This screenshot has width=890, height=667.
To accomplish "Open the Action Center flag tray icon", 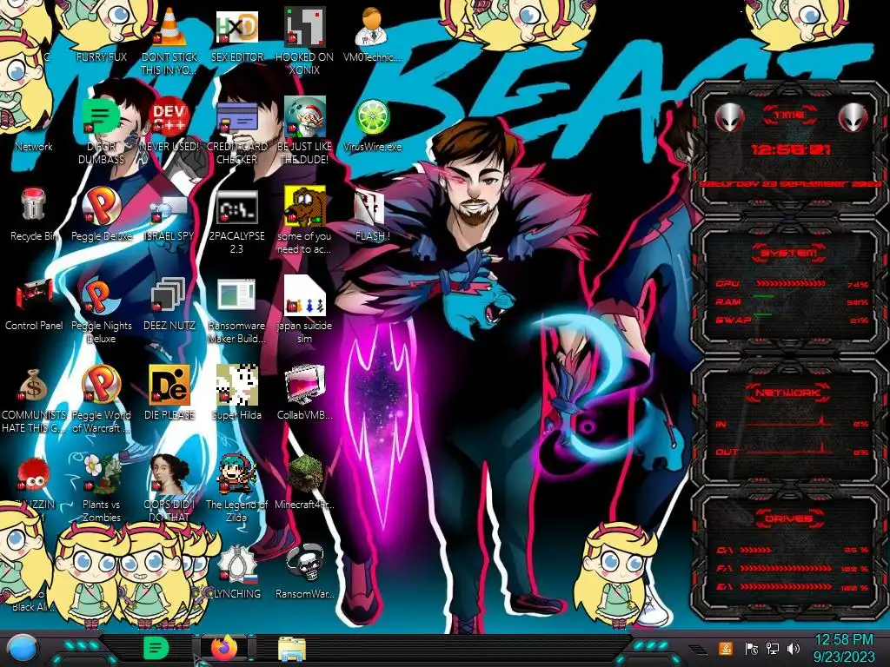I will pyautogui.click(x=752, y=649).
